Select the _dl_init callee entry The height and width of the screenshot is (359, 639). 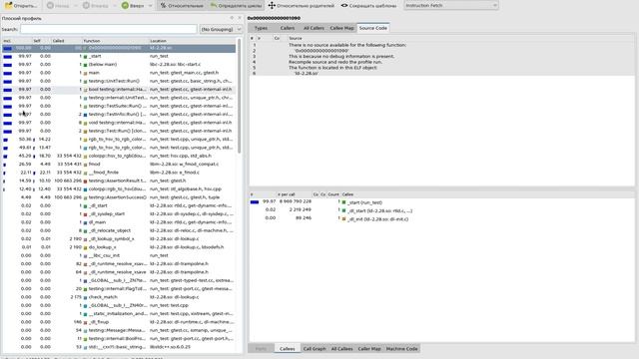[441, 219]
